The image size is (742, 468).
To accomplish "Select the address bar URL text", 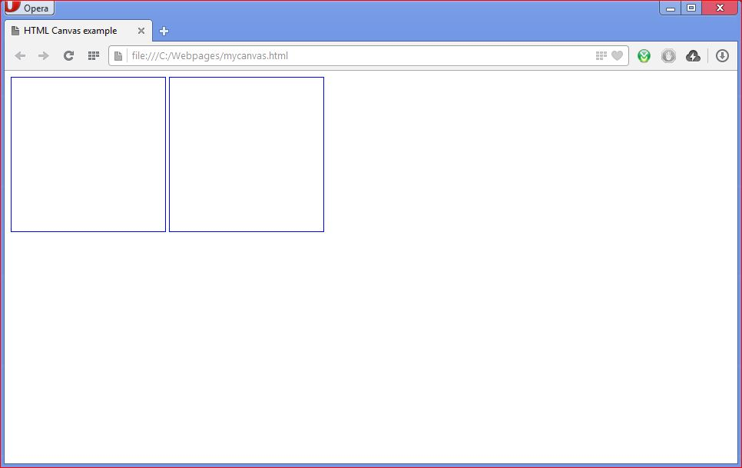I will coord(207,55).
